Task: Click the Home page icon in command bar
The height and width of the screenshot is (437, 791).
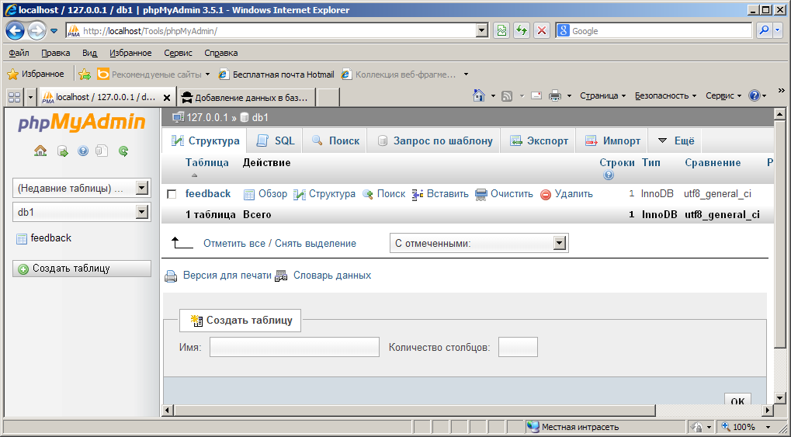Action: point(479,95)
